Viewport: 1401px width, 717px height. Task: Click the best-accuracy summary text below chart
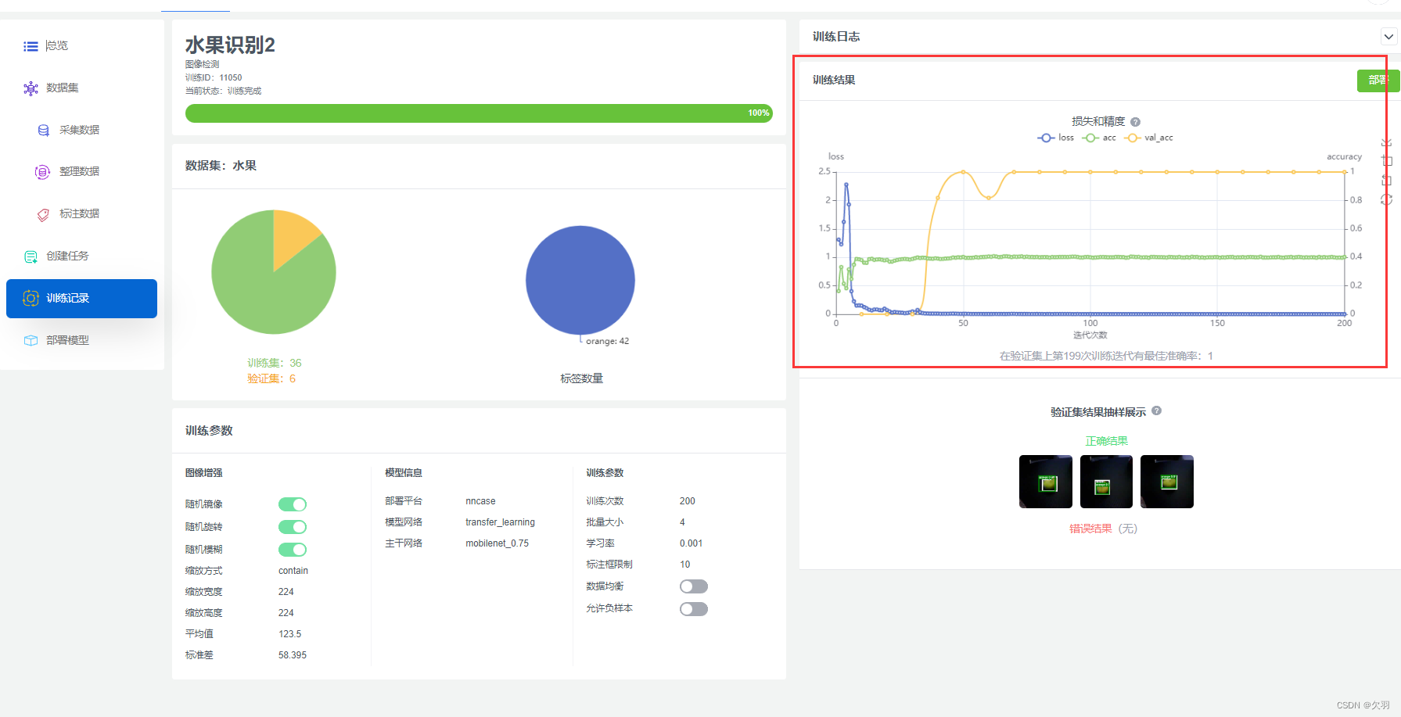click(1106, 356)
